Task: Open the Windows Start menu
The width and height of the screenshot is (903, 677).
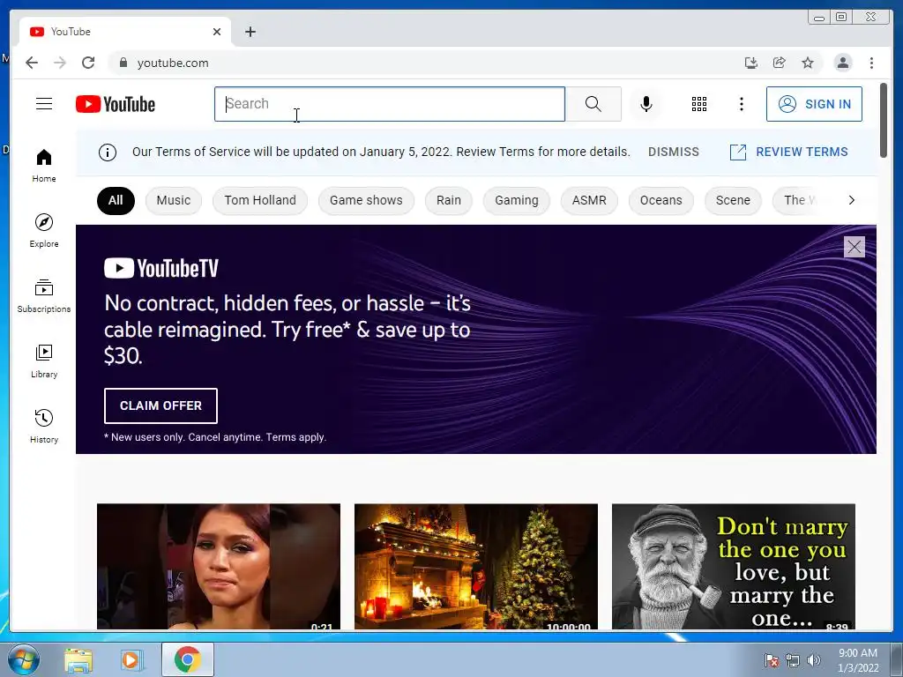Action: [23, 659]
